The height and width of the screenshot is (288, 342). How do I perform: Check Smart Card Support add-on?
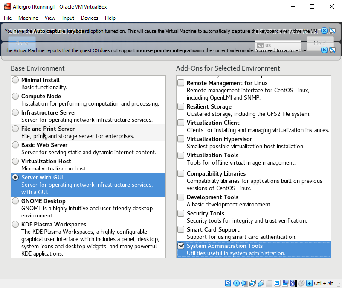(181, 229)
